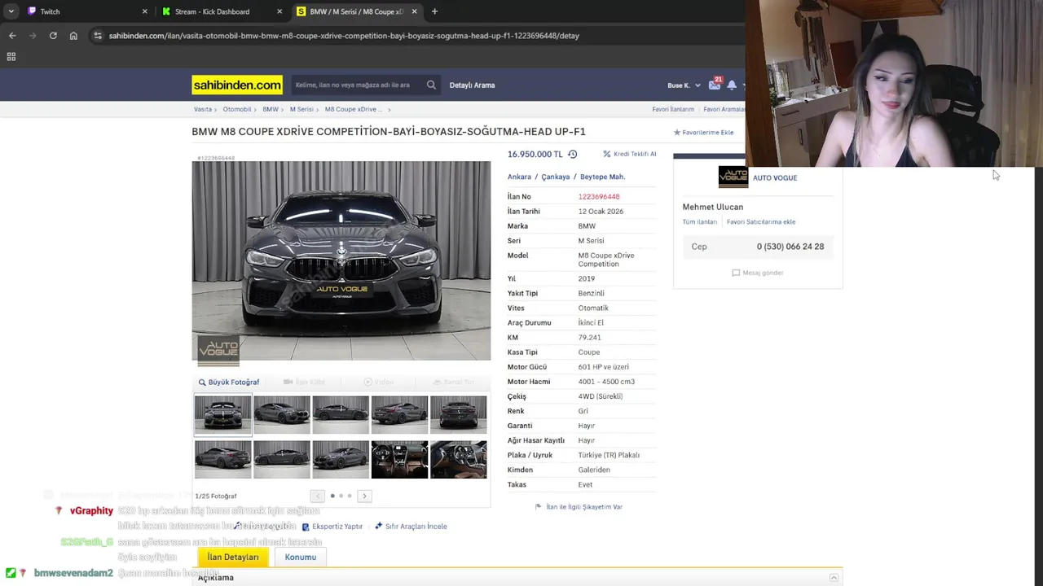Screen dimensions: 1043x586
Task: Open a new browser tab
Action: (434, 11)
